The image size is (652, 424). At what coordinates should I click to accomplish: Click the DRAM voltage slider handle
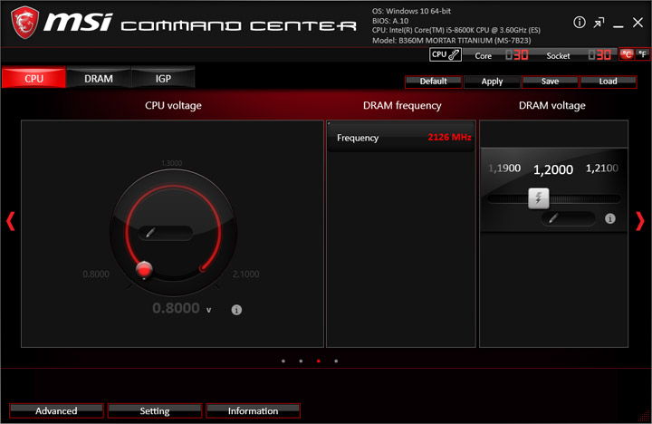pyautogui.click(x=539, y=198)
